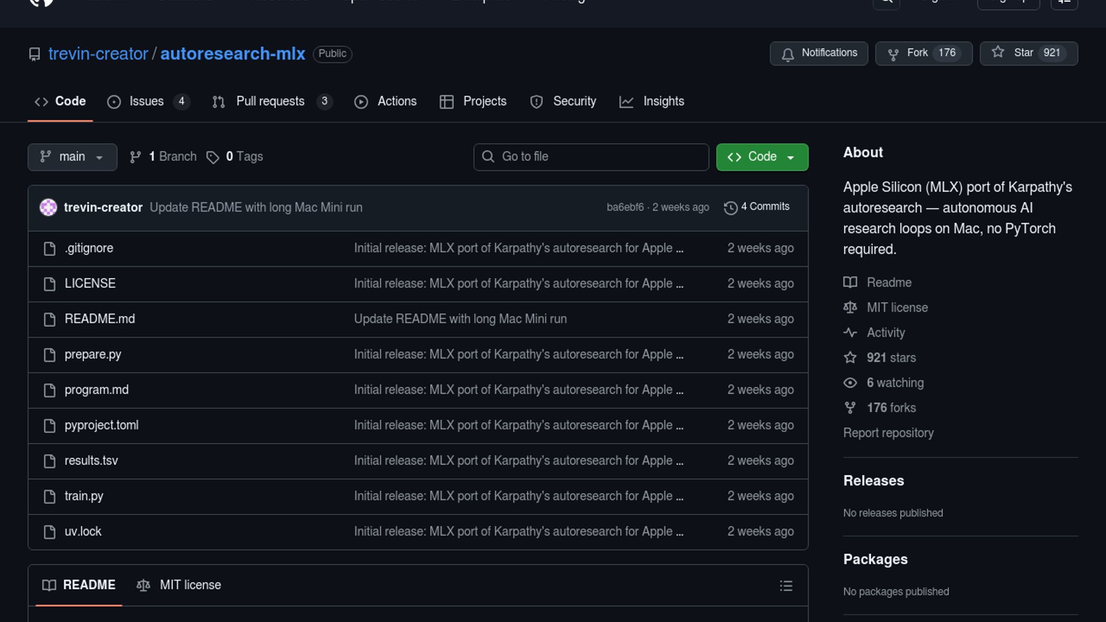Switch to the Pull requests tab
Viewport: 1106px width, 622px height.
pyautogui.click(x=271, y=101)
